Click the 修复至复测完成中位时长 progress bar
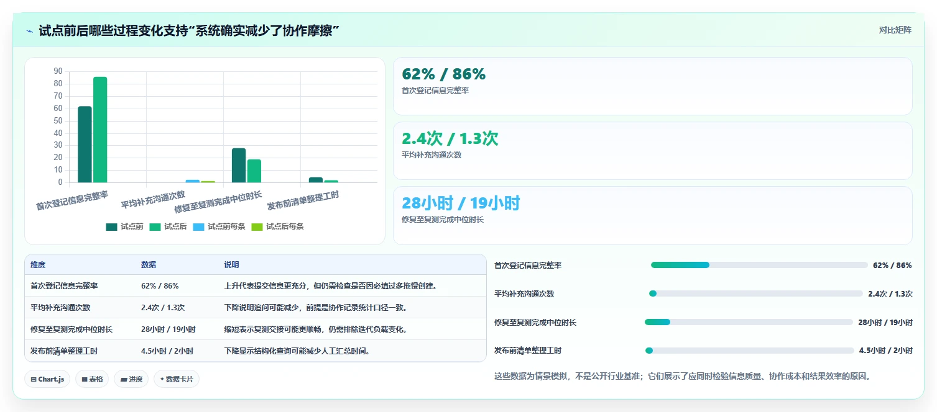Screen dimensions: 937x412 [749, 322]
